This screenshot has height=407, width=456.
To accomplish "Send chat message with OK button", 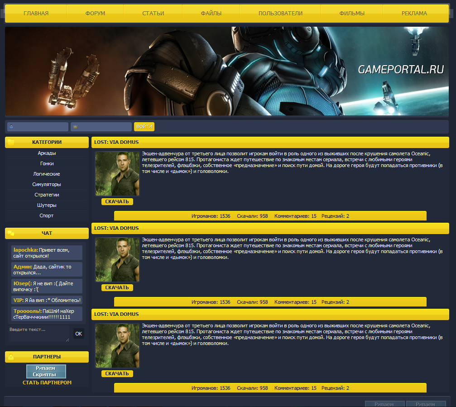I will coord(78,334).
